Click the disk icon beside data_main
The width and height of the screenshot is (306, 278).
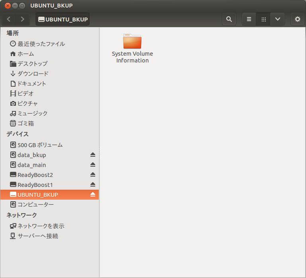[13, 165]
